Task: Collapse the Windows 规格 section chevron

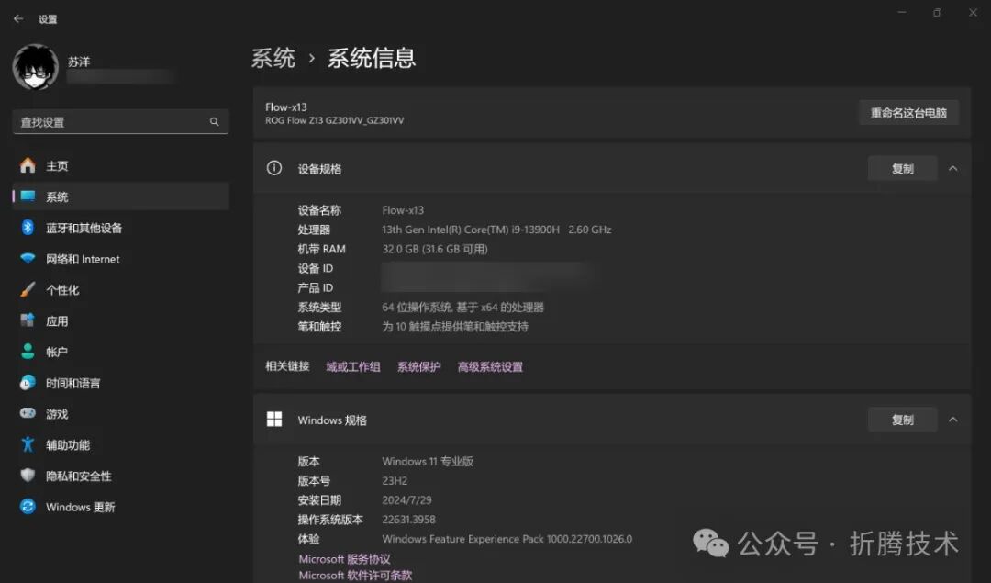Action: (952, 420)
